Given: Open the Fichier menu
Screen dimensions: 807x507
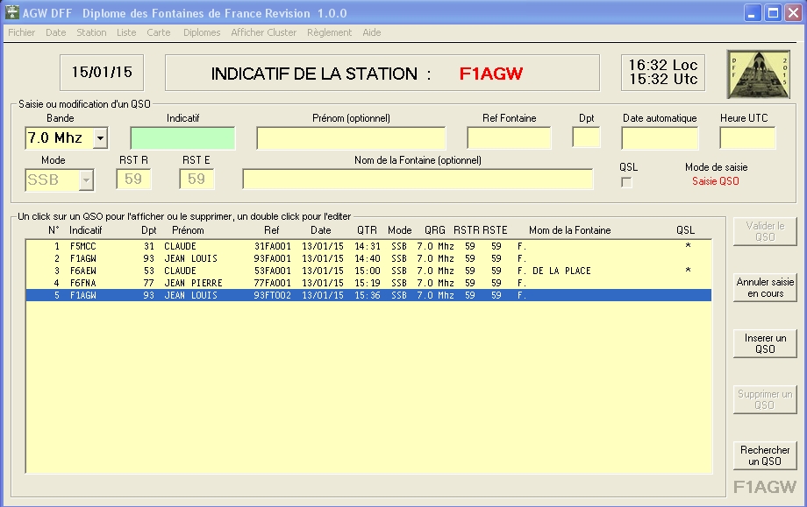Looking at the screenshot, I should (22, 32).
